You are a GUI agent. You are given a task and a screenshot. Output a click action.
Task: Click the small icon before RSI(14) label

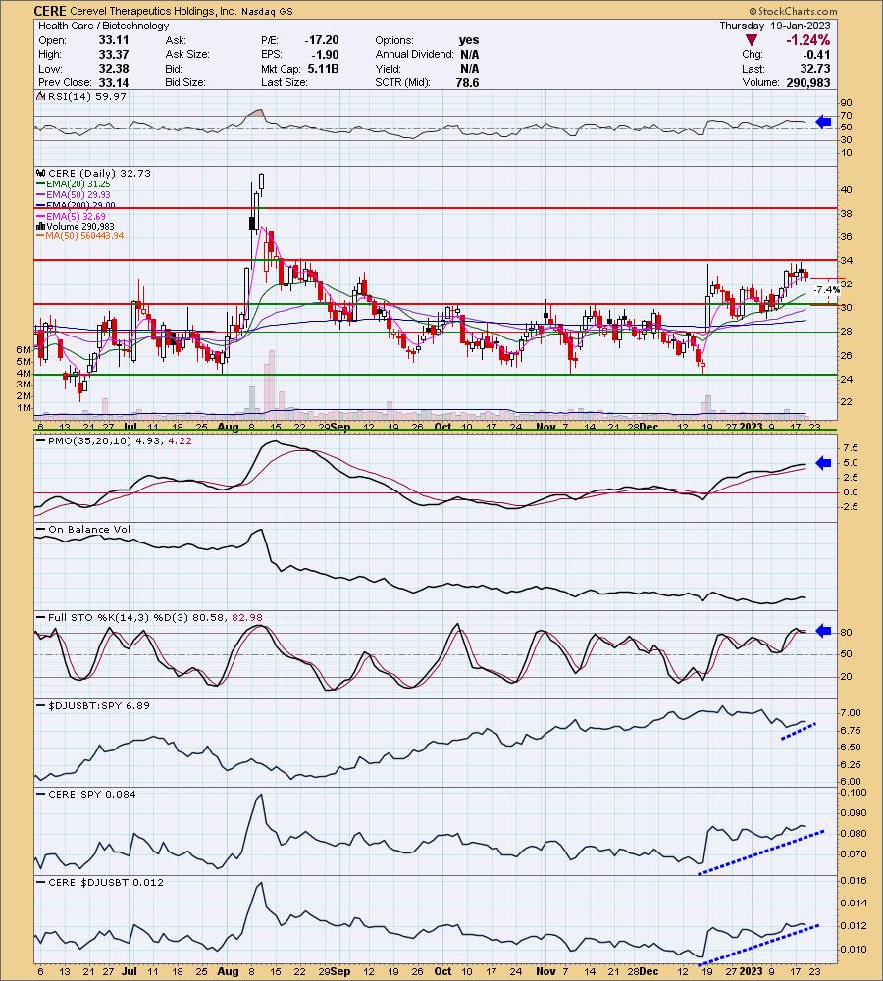tap(40, 96)
